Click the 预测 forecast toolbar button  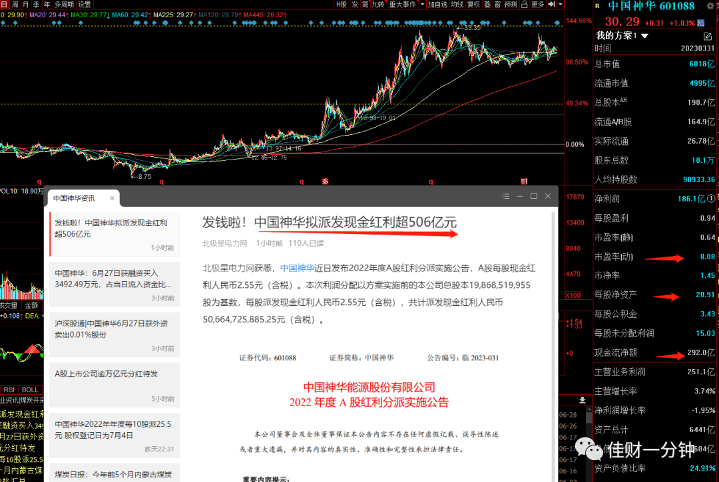pos(511,4)
